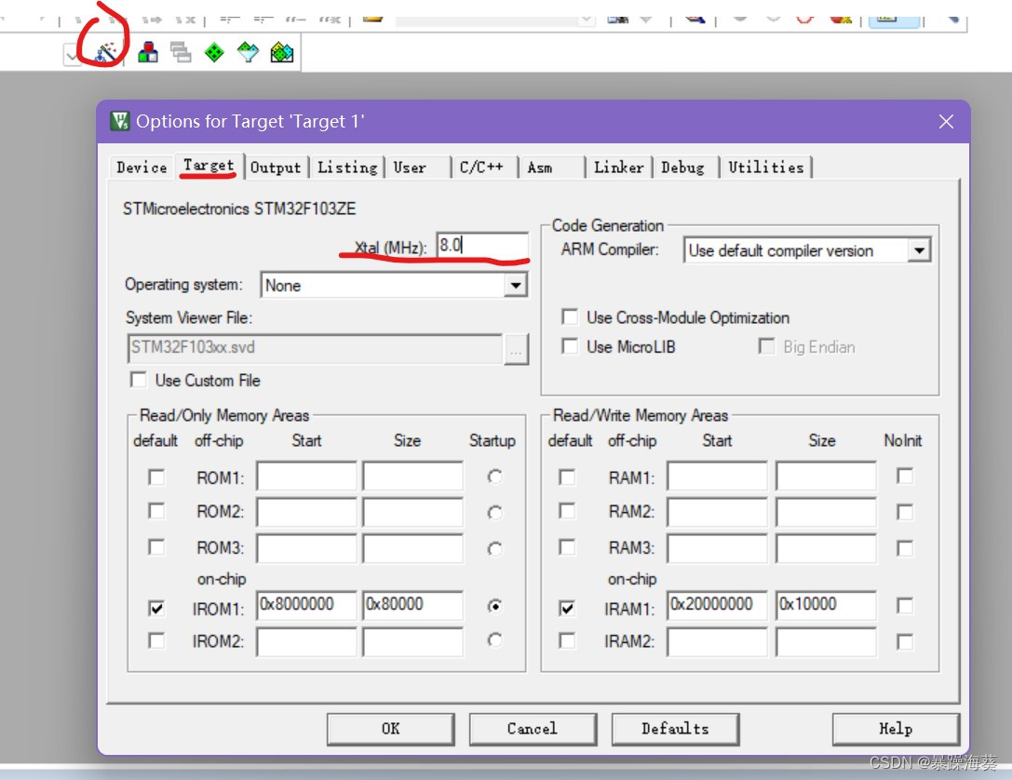Viewport: 1012px width, 780px height.
Task: Click the ROM1 Start field
Action: [306, 477]
